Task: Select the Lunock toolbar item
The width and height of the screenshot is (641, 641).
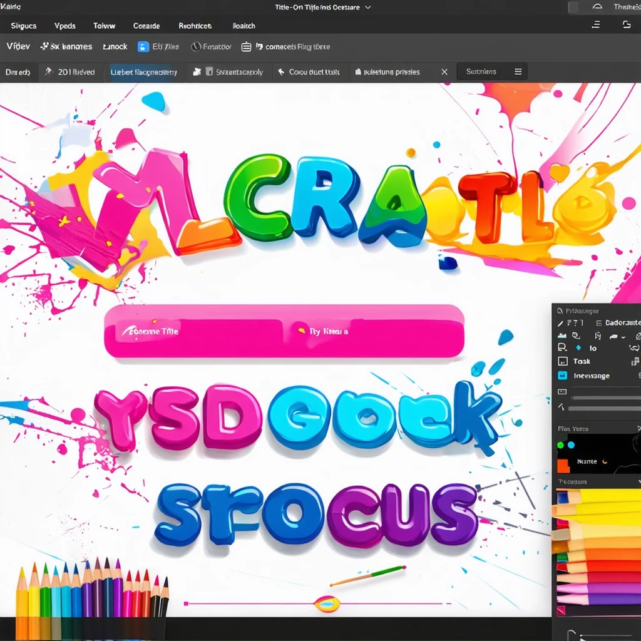Action: pos(115,46)
